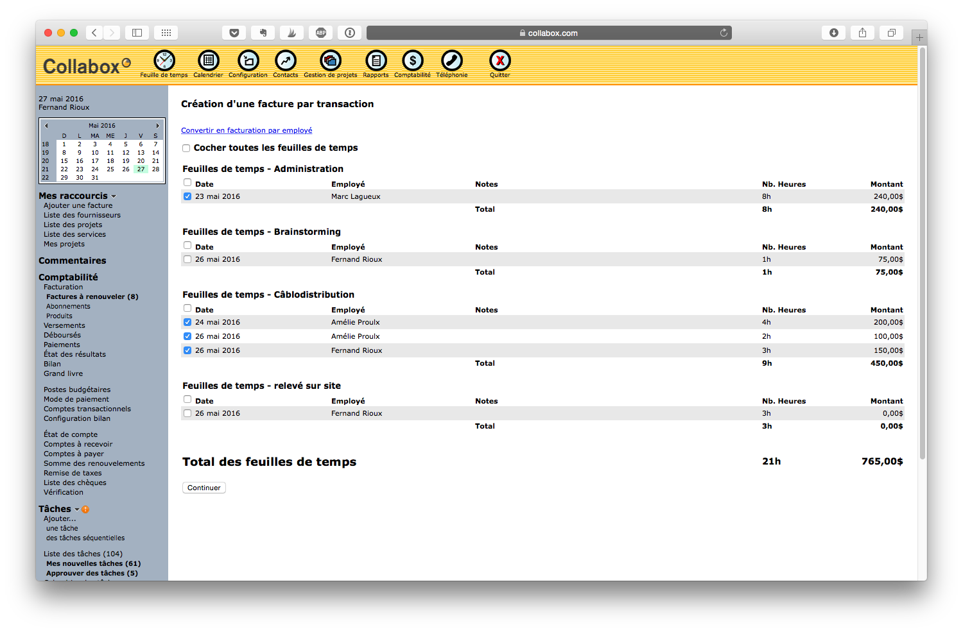This screenshot has width=963, height=632.
Task: Open Grand livre in sidebar
Action: coord(63,373)
